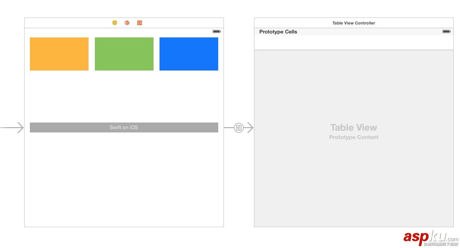Click the "Swift on iOS" button

coord(124,127)
